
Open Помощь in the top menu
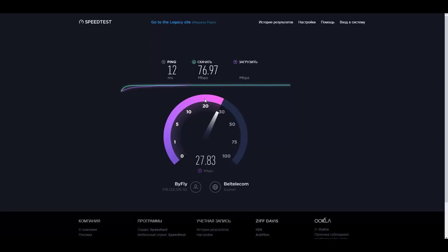pos(328,22)
